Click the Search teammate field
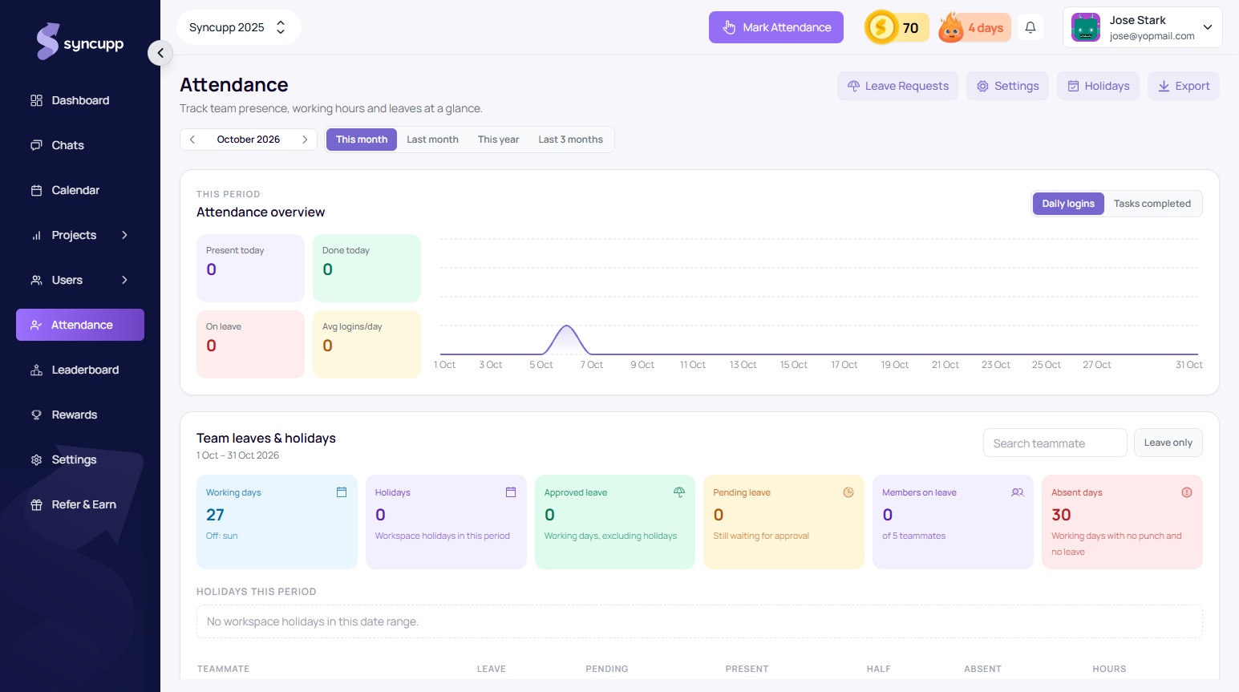 pos(1055,443)
